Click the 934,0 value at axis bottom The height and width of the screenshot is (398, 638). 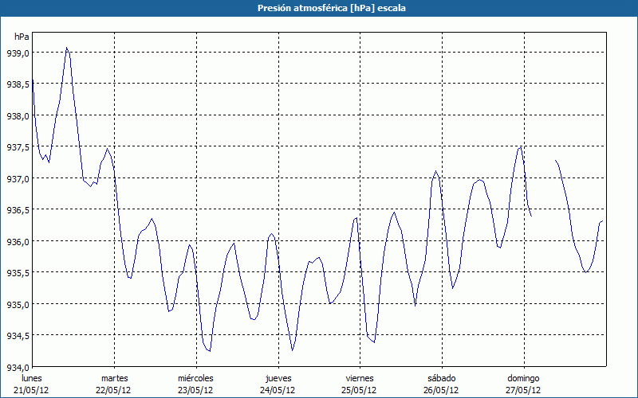(x=18, y=367)
